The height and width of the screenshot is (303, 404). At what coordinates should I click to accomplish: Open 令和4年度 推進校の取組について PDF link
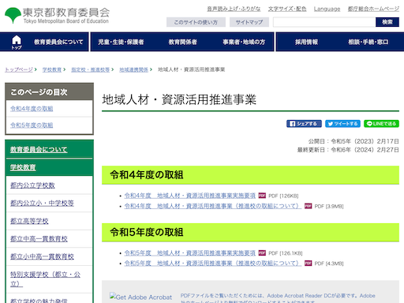point(213,206)
